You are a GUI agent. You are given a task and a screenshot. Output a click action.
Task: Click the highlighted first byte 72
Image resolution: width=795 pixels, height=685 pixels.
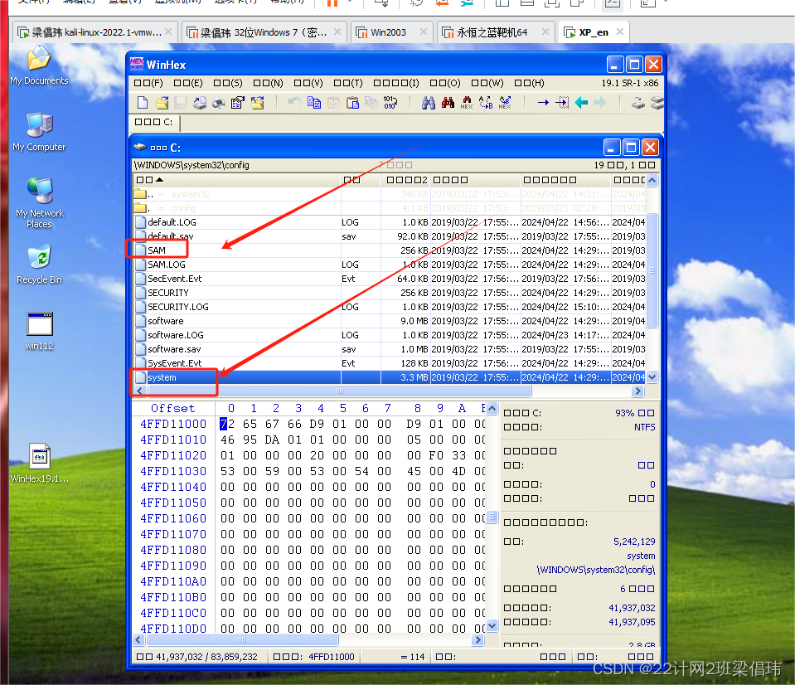pyautogui.click(x=227, y=425)
